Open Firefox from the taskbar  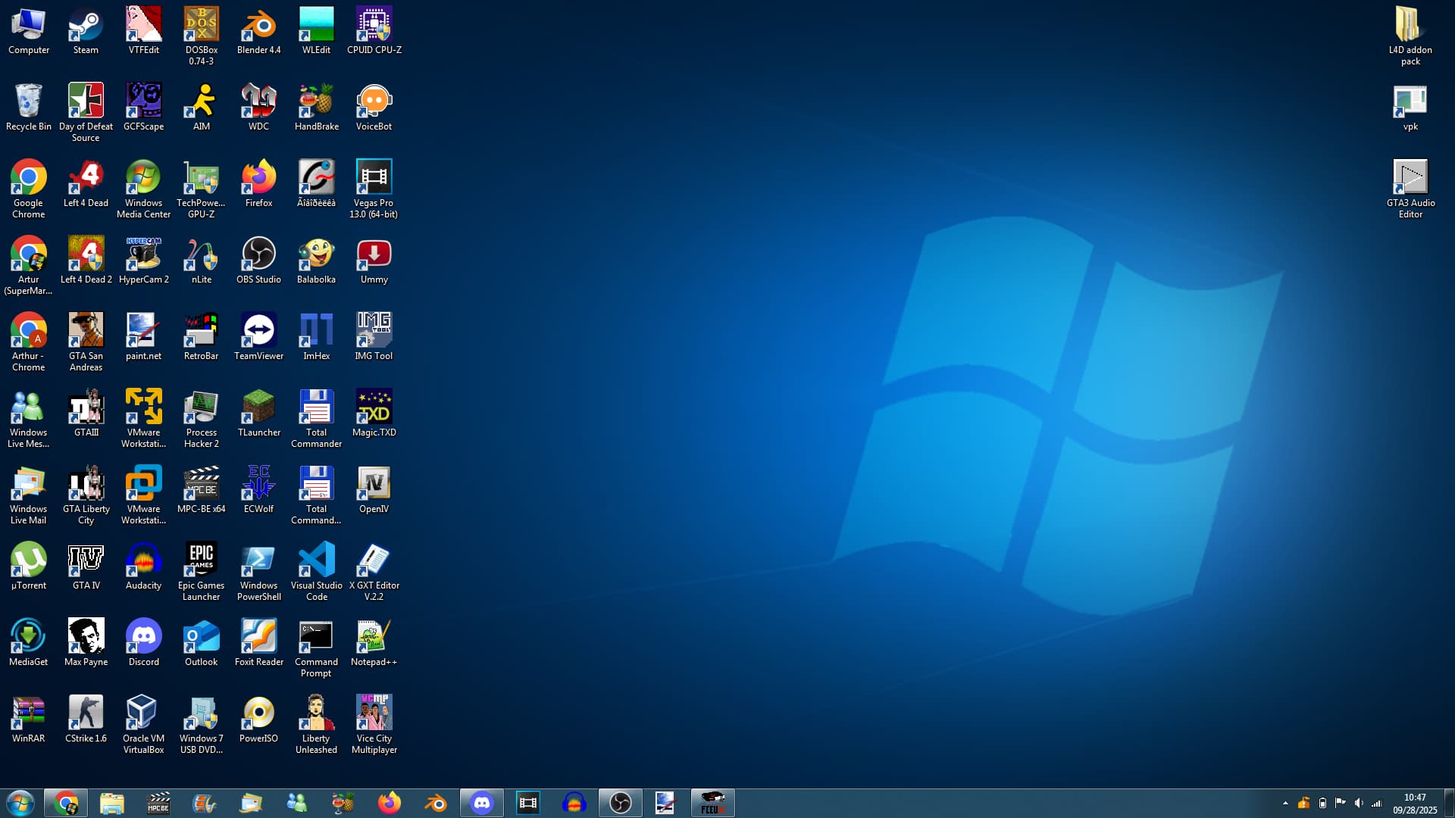point(390,803)
